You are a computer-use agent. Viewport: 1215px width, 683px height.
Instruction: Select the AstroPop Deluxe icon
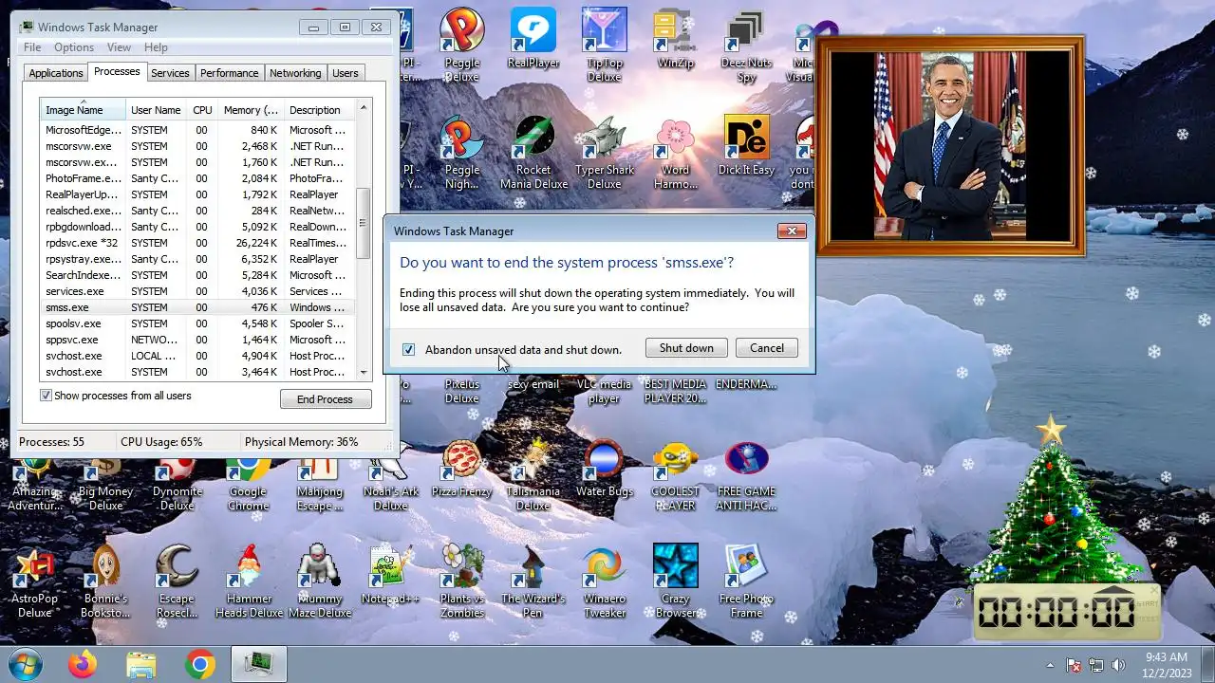35,581
